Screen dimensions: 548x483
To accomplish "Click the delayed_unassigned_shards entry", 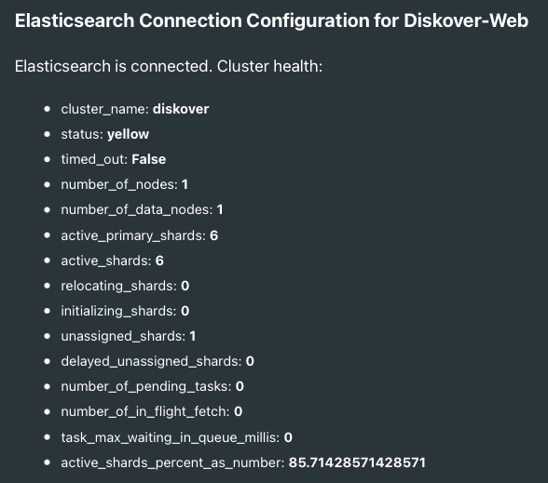I will (x=158, y=361).
